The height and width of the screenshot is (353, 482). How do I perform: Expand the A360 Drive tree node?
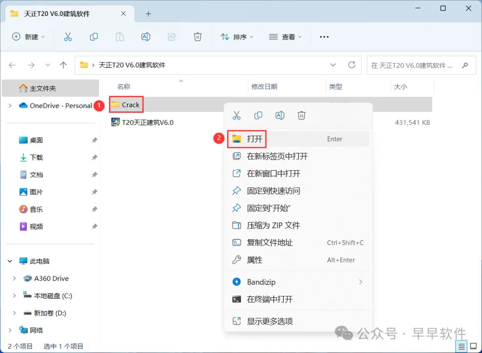click(x=14, y=279)
